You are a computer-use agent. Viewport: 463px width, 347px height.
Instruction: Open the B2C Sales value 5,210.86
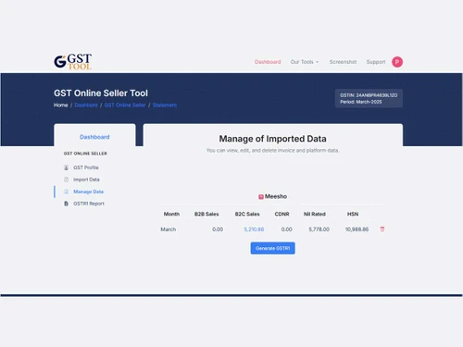pyautogui.click(x=254, y=229)
